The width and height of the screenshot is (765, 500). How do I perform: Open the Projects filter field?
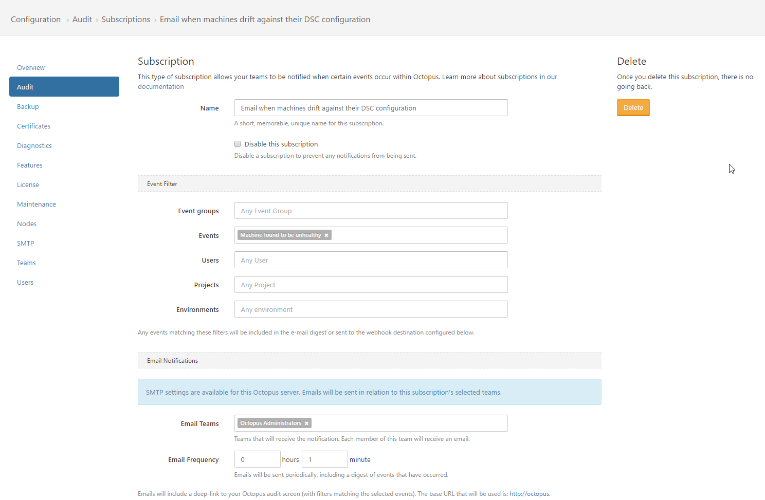pos(370,285)
